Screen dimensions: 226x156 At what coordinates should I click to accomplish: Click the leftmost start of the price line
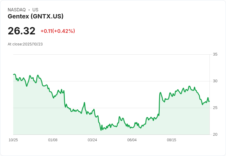pyautogui.click(x=14, y=74)
